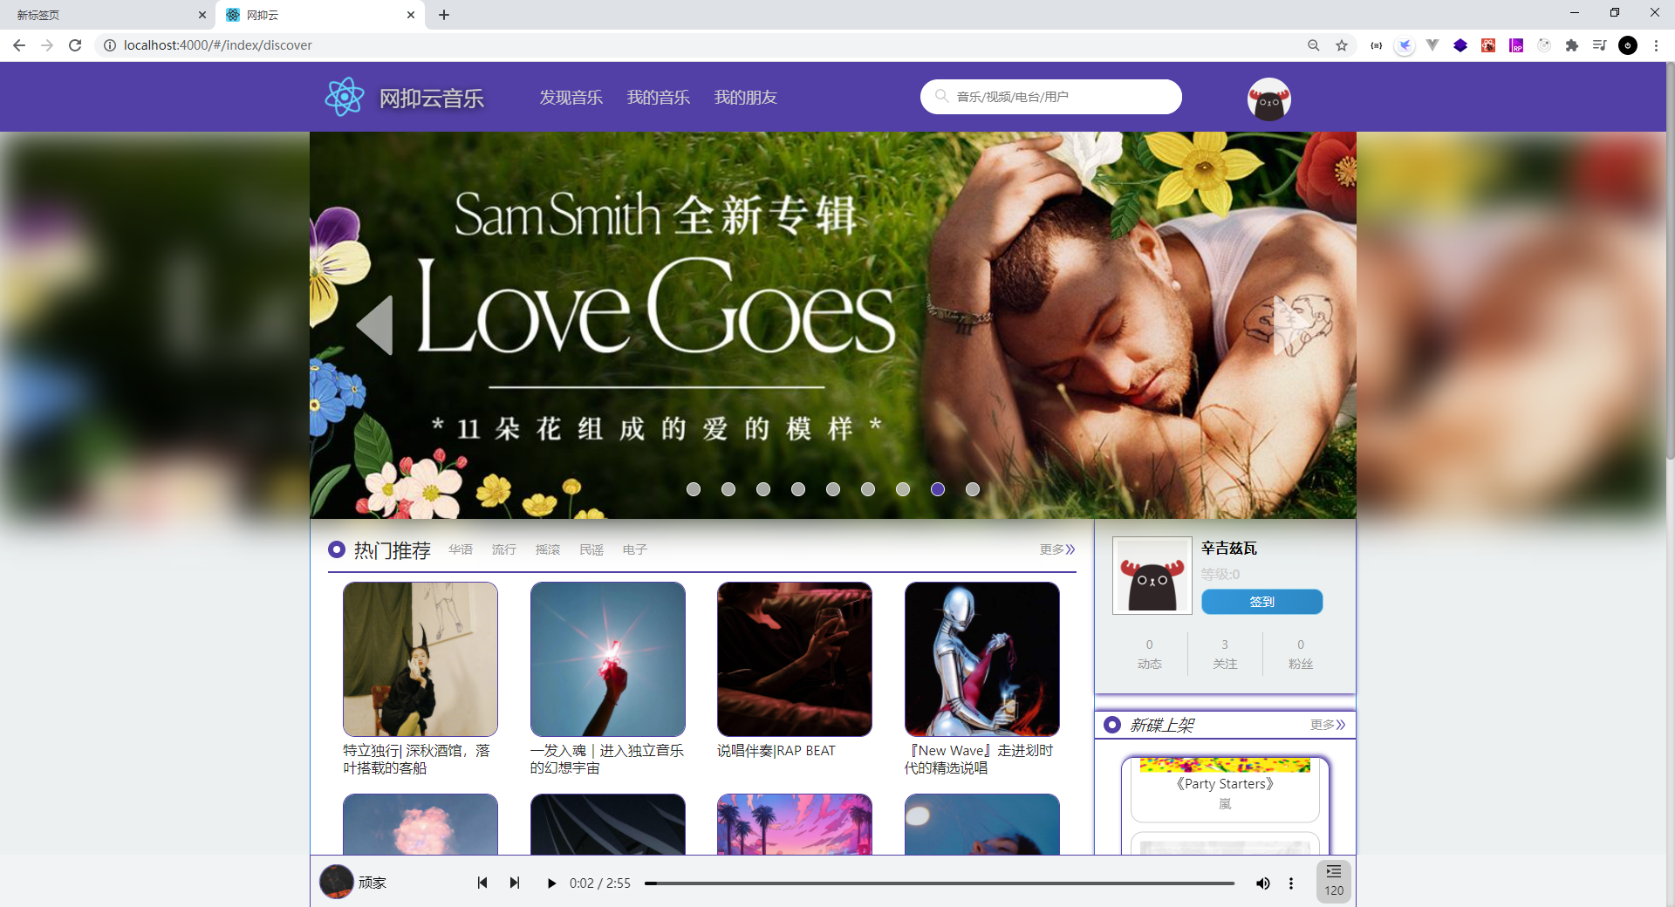The height and width of the screenshot is (907, 1675).
Task: Open the user avatar in the header
Action: click(x=1268, y=99)
